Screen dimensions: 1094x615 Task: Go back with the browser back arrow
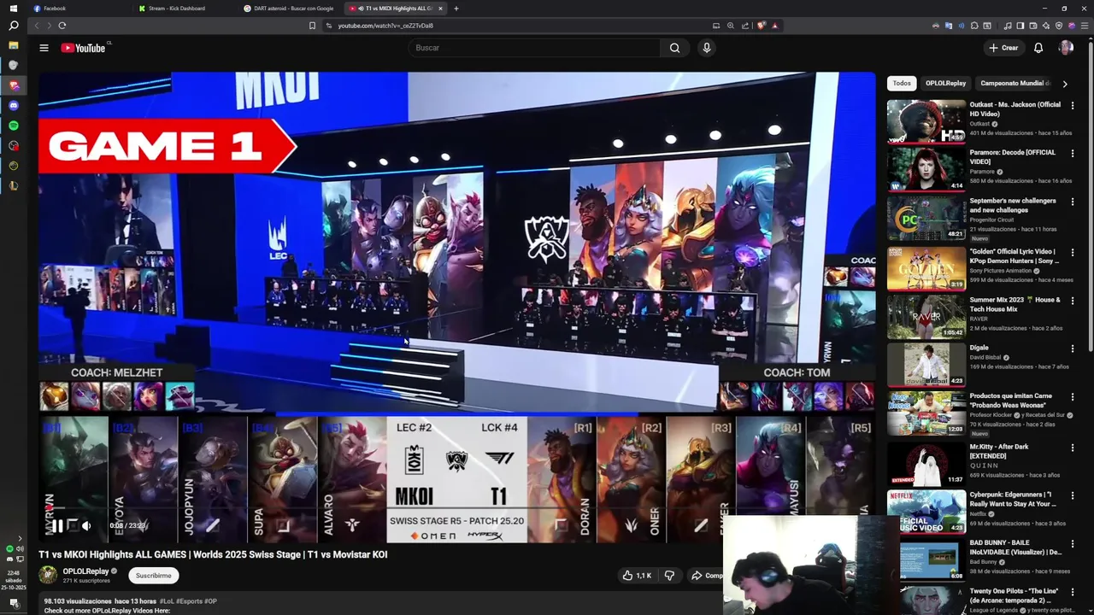(36, 26)
